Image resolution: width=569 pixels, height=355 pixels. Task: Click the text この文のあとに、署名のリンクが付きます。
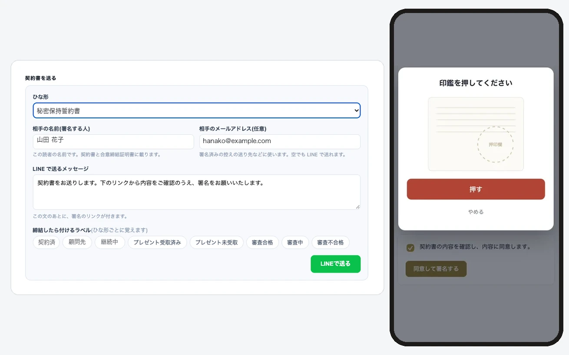pos(80,216)
